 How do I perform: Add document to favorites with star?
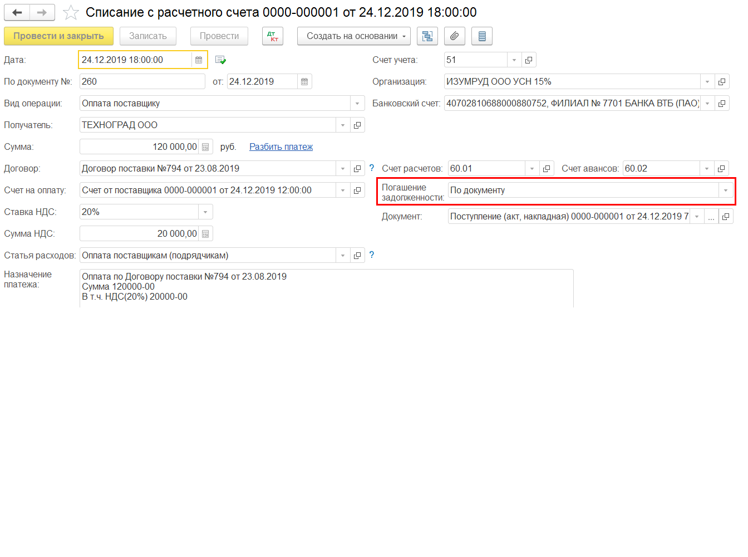(x=71, y=12)
